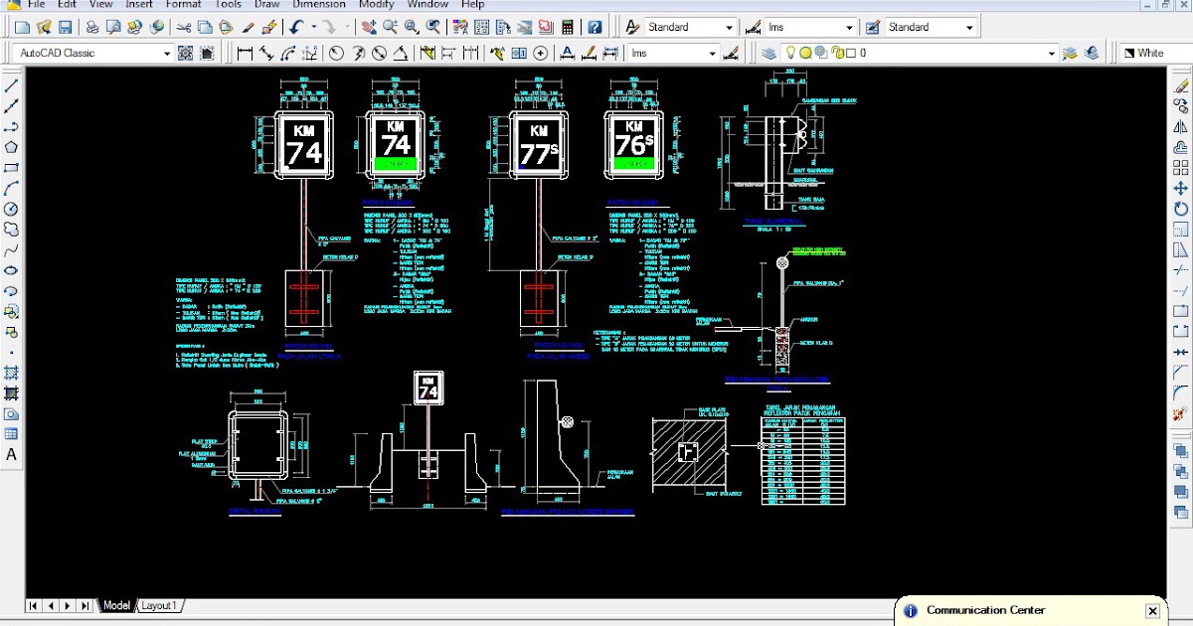Select the Multiline Text tool
The width and height of the screenshot is (1193, 626).
pos(11,455)
